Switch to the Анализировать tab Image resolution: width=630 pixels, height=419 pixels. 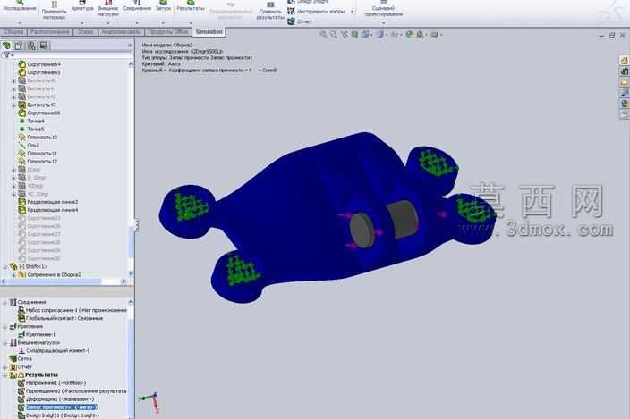coord(121,32)
